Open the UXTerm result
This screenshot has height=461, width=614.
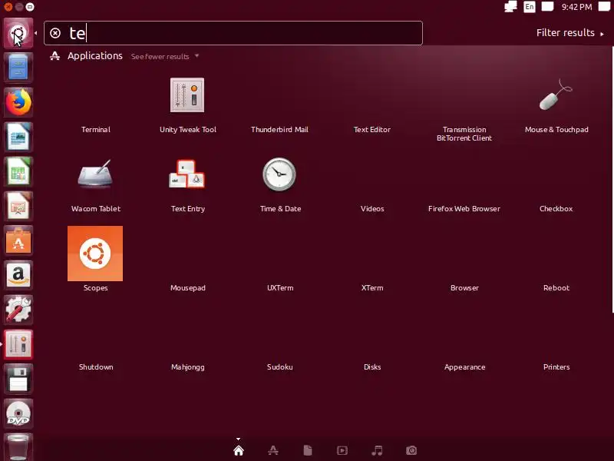click(280, 287)
